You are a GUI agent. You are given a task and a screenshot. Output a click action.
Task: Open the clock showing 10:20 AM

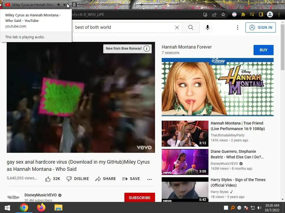272,208
